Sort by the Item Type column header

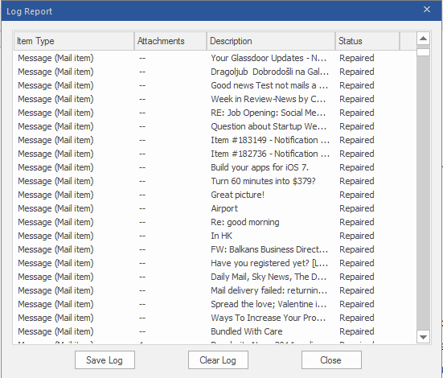pyautogui.click(x=74, y=41)
